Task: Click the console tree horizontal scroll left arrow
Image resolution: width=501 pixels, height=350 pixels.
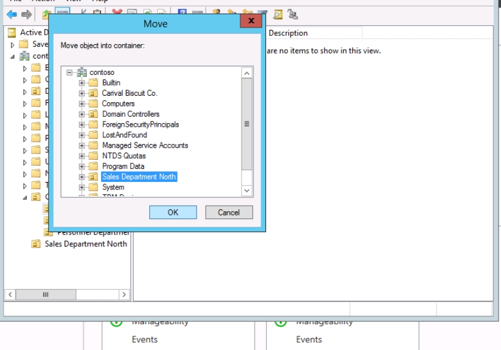Action: (10, 294)
